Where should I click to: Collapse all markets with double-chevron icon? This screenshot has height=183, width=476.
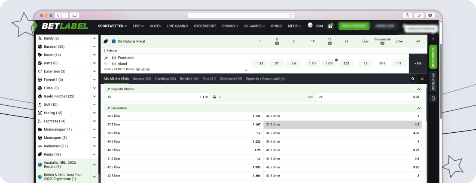pyautogui.click(x=422, y=79)
